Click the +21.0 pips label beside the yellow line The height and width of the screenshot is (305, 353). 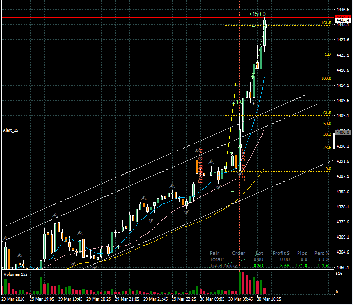click(236, 102)
